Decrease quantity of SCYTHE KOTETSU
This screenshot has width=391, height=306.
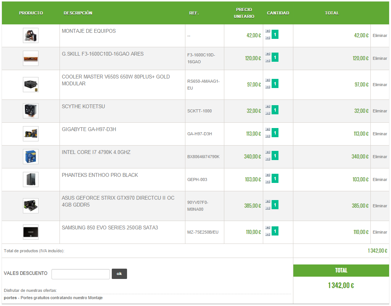tap(267, 114)
